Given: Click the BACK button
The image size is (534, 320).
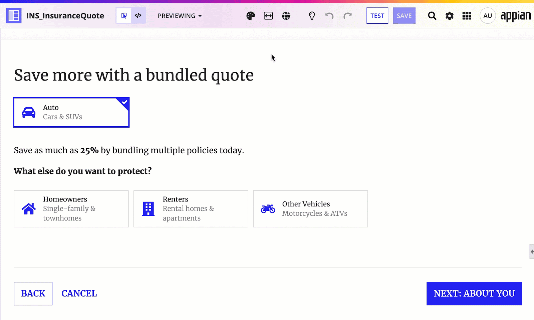Looking at the screenshot, I should click(x=33, y=294).
